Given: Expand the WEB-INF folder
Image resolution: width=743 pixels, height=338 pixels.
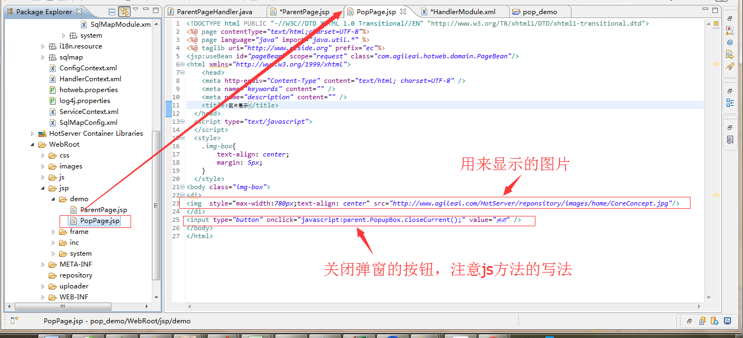Looking at the screenshot, I should (43, 297).
